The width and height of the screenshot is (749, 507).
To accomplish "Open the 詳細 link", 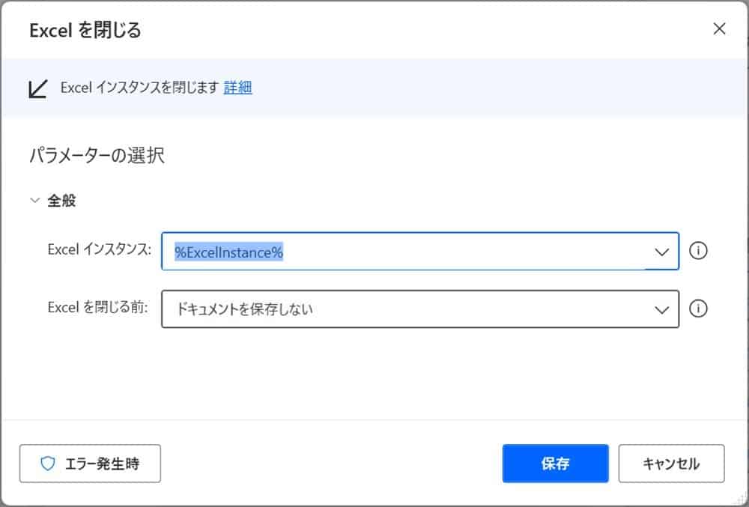I will point(237,88).
